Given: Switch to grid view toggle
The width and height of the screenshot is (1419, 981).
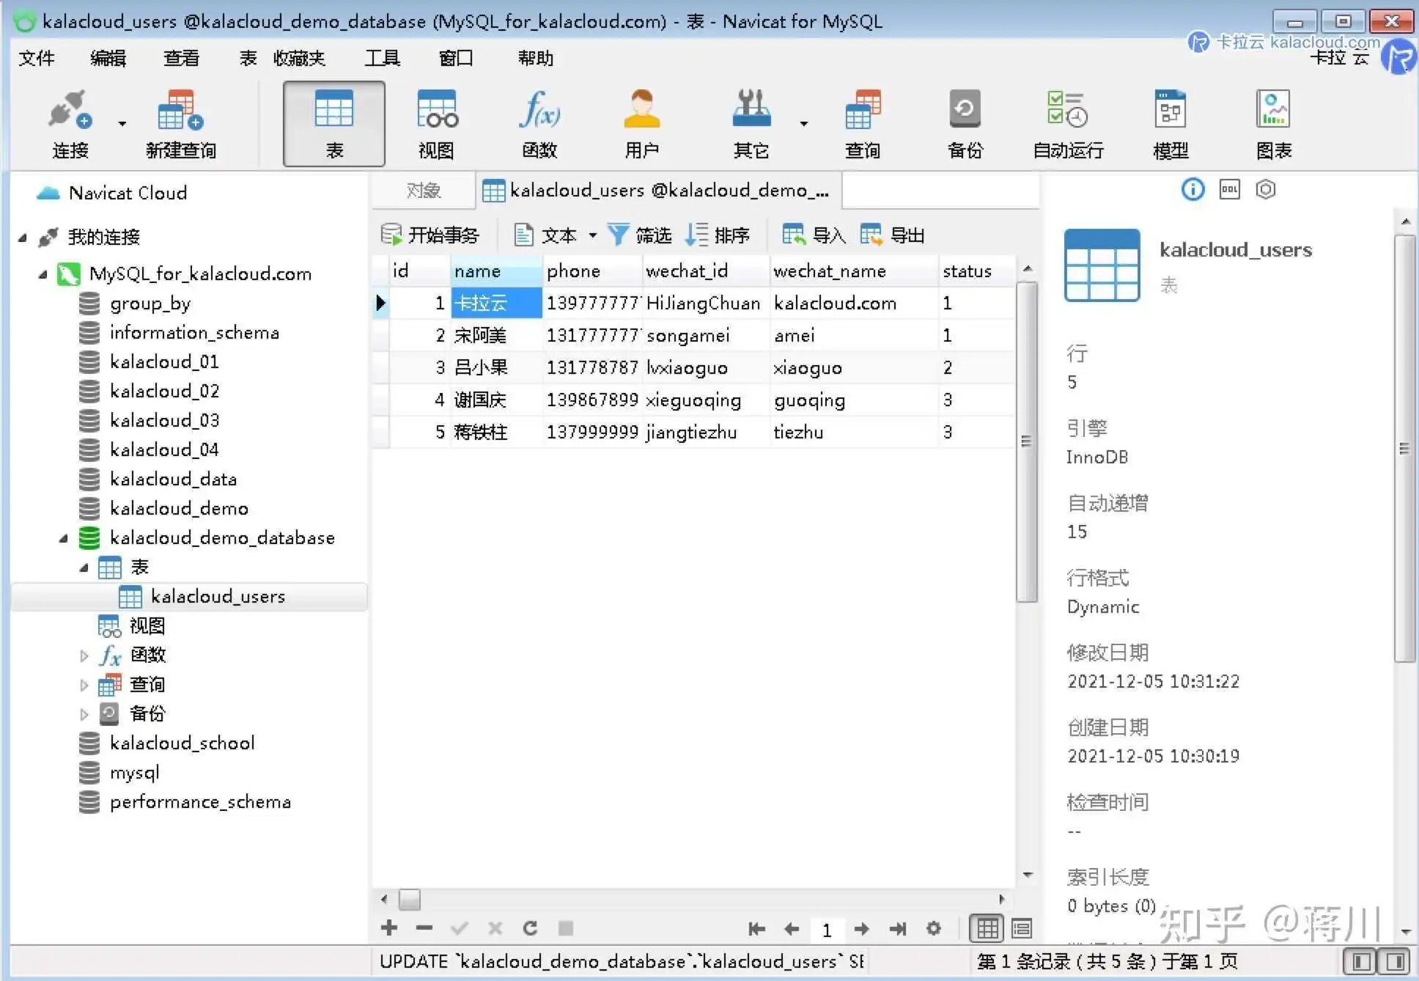Looking at the screenshot, I should (x=987, y=929).
